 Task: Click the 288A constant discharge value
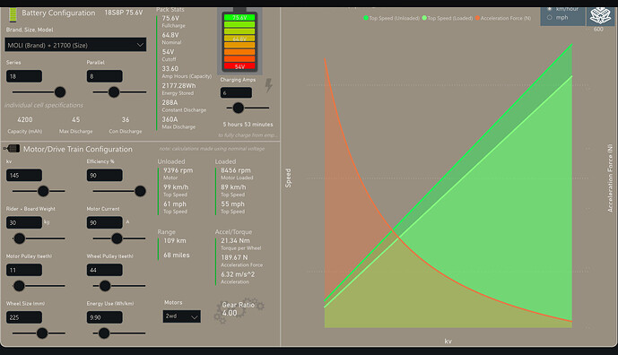[x=170, y=102]
